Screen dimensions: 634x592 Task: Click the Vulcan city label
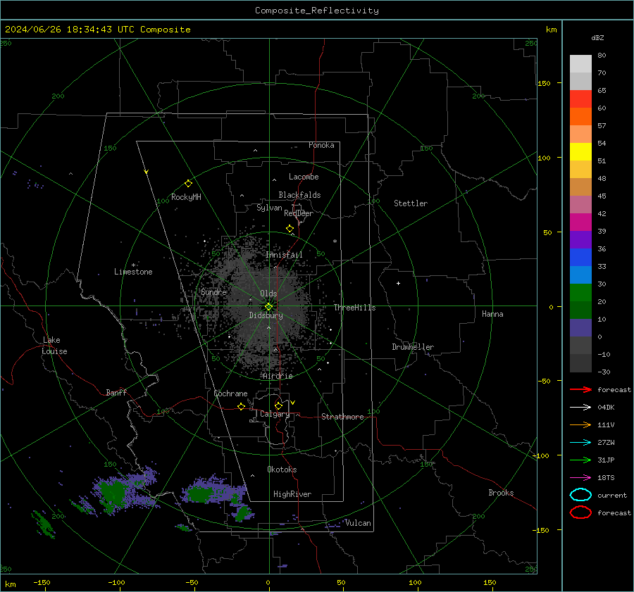(358, 523)
